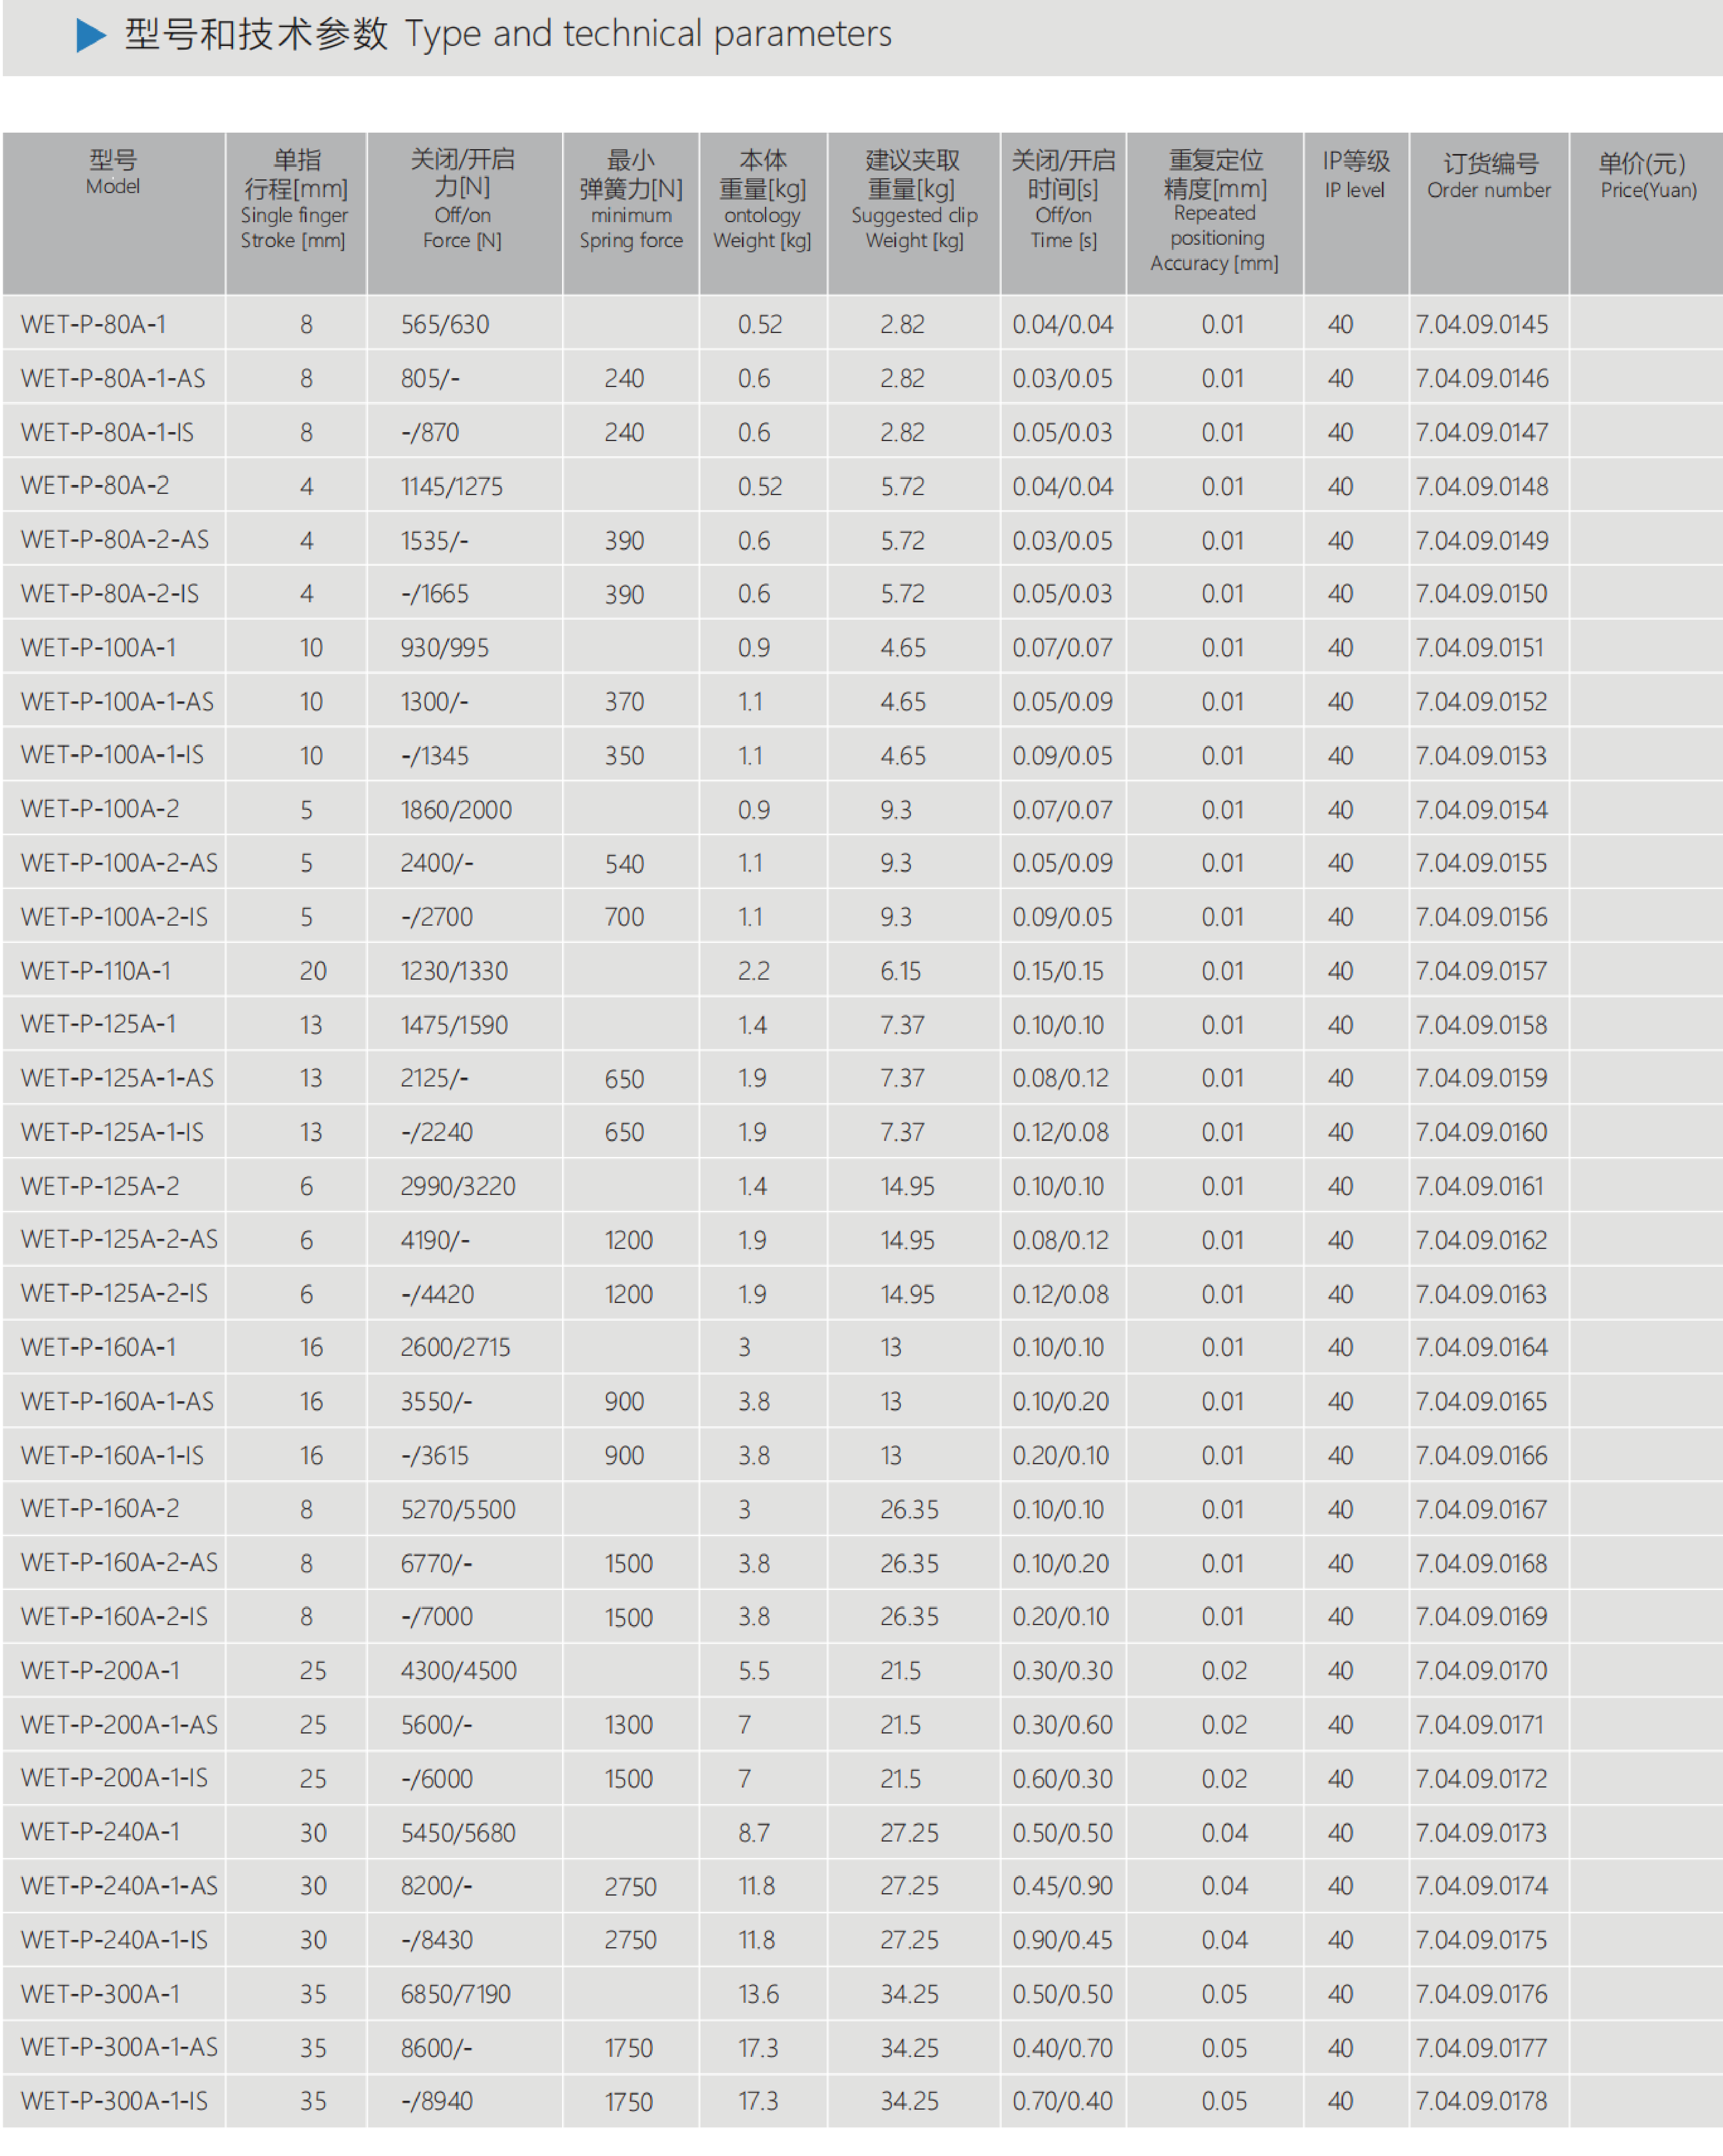Click the minimum Spring force header
The width and height of the screenshot is (1723, 2156).
pos(631,200)
